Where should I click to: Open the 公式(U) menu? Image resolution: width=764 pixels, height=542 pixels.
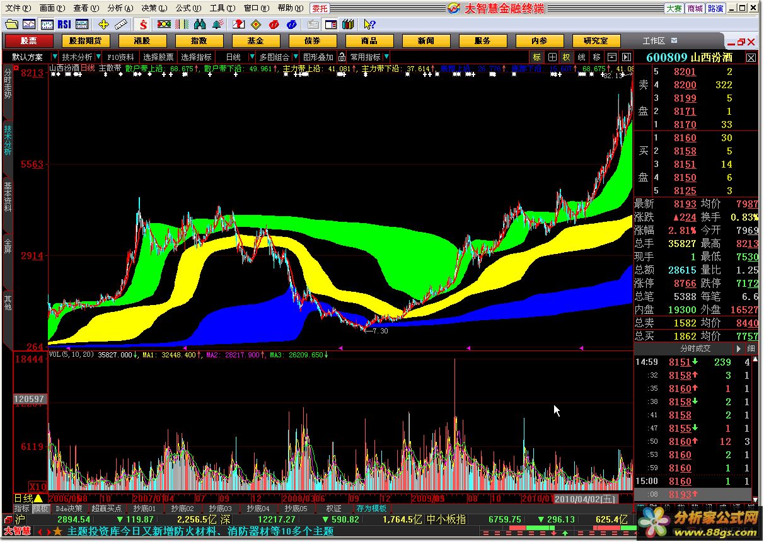coord(188,8)
